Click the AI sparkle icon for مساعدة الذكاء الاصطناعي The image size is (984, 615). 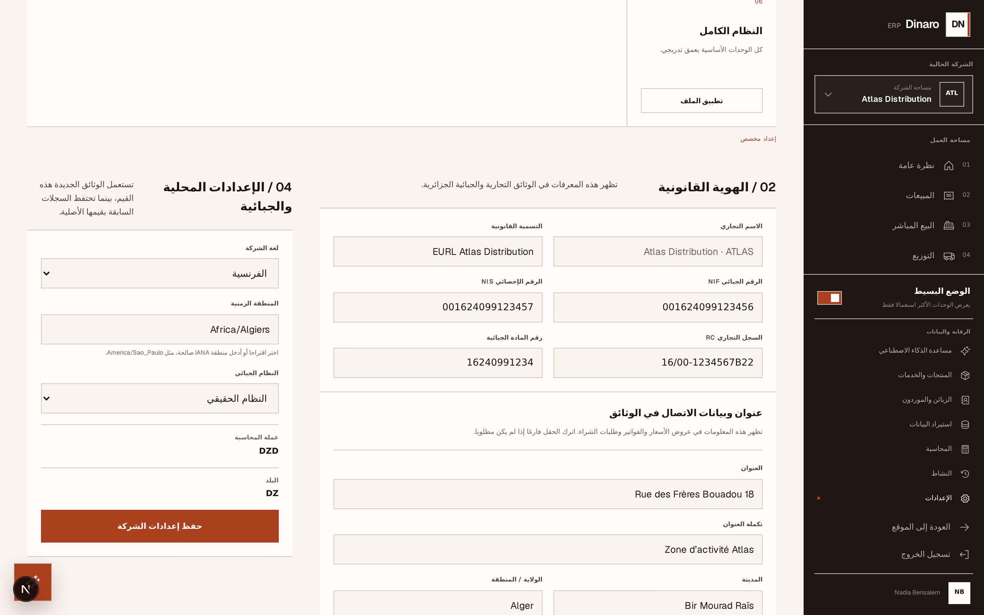pos(965,351)
